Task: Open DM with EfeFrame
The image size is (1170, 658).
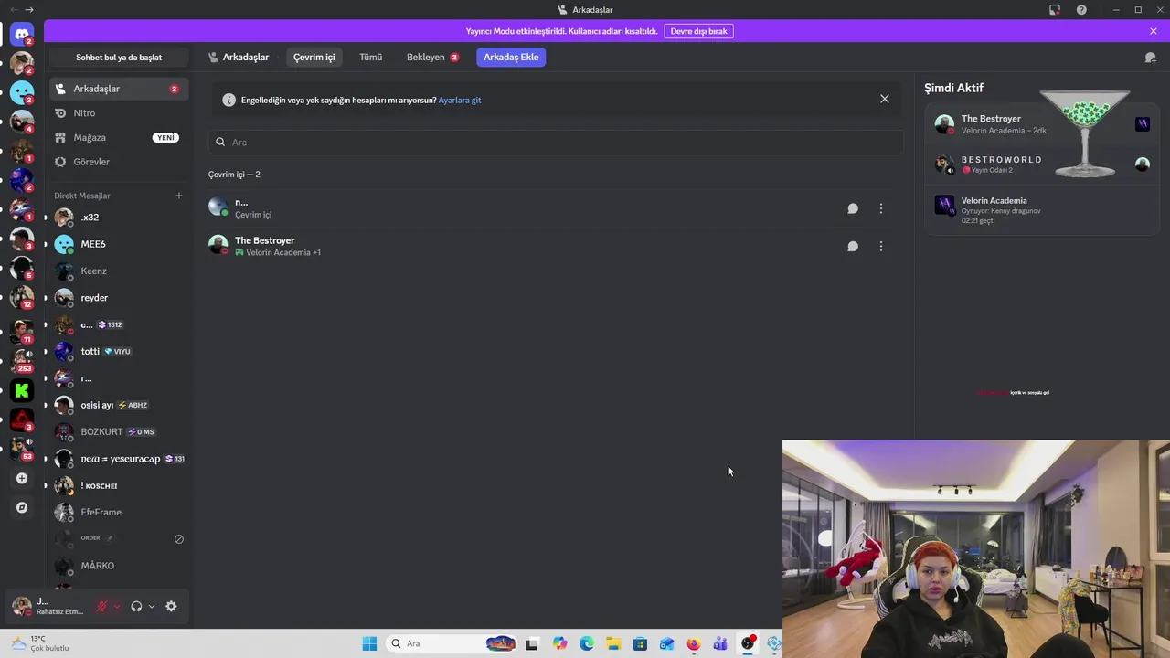Action: point(119,512)
